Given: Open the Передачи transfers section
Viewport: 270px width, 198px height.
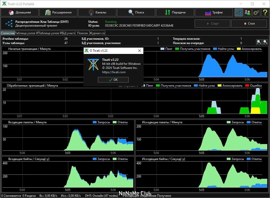Looking at the screenshot, I should pos(175,12).
